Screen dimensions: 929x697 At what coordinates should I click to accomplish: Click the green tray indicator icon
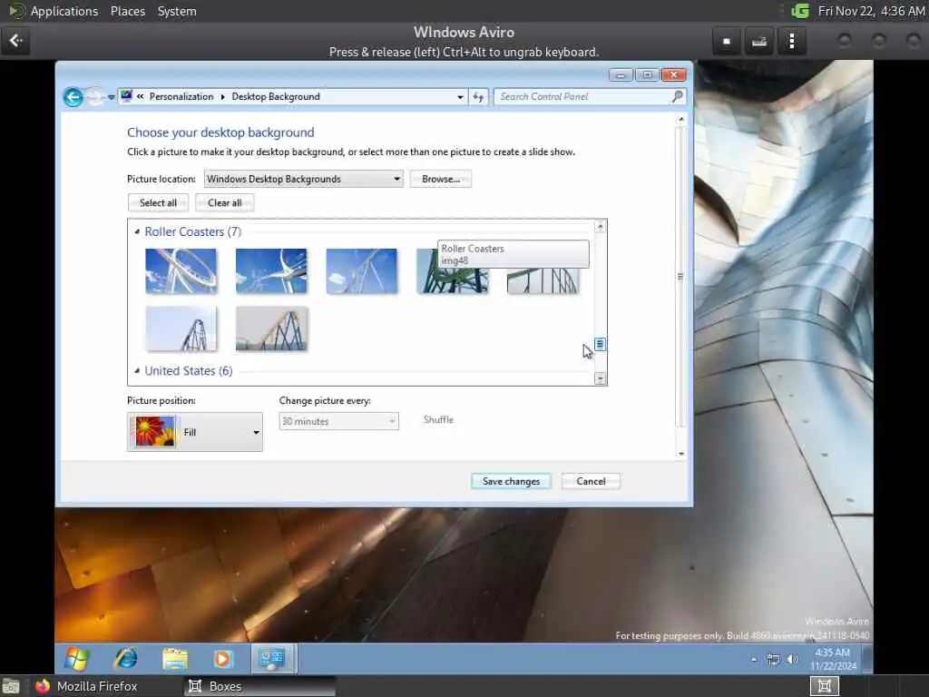pyautogui.click(x=800, y=11)
